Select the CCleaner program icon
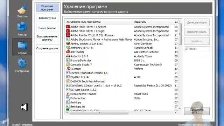The image size is (224, 126). [x=68, y=69]
